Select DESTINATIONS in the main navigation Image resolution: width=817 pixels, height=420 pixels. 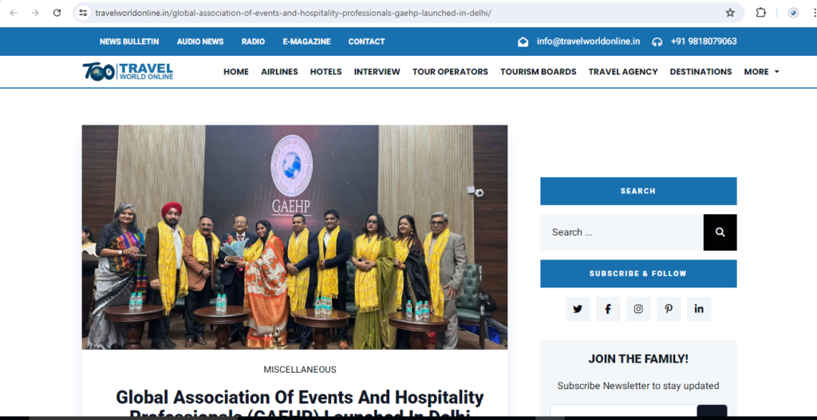701,72
